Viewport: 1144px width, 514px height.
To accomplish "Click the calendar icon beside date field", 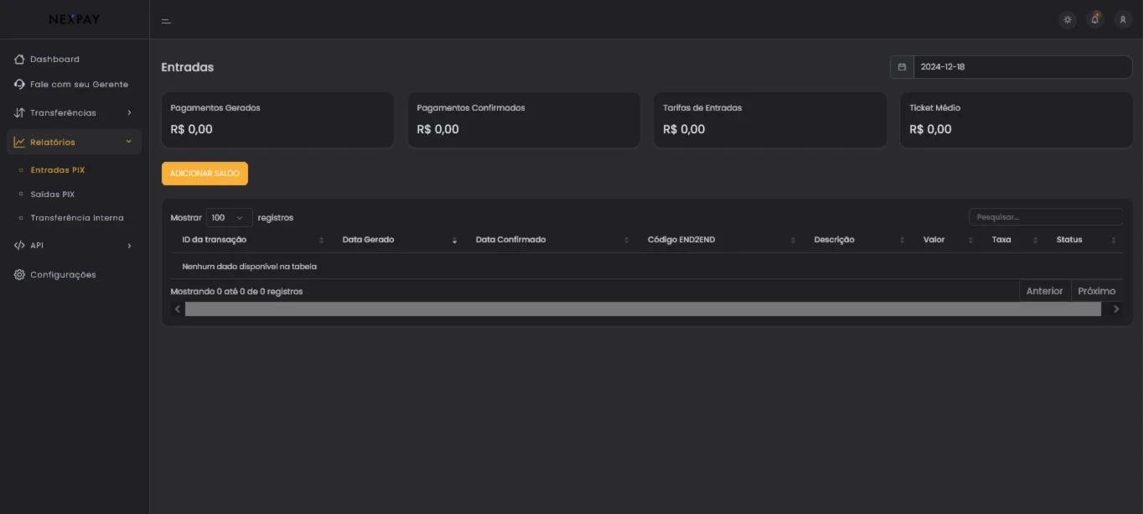I will pyautogui.click(x=902, y=67).
